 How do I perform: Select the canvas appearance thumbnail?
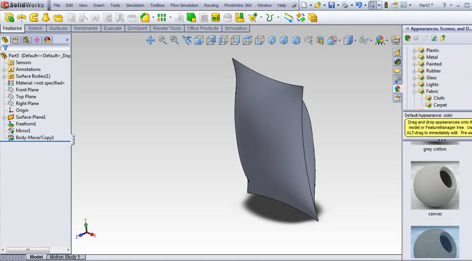click(435, 185)
